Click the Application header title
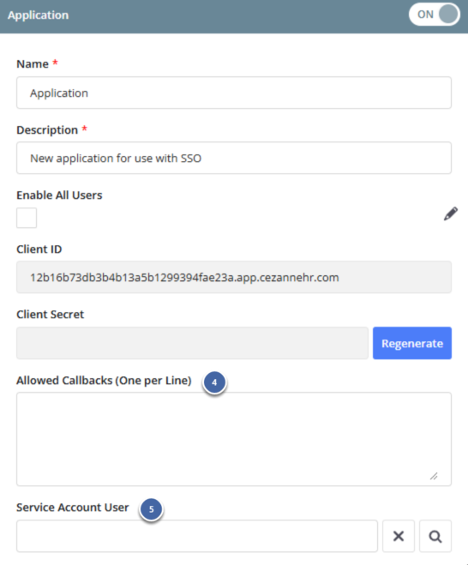The width and height of the screenshot is (468, 565). pos(39,15)
